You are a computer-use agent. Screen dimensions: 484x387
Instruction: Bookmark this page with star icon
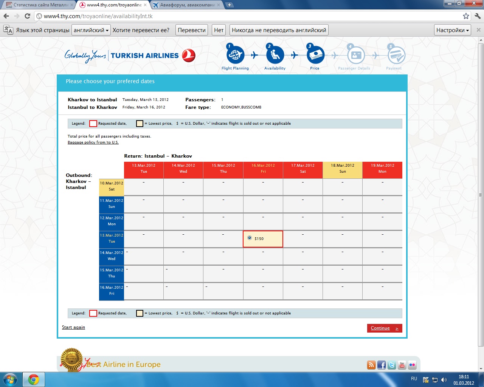point(466,16)
